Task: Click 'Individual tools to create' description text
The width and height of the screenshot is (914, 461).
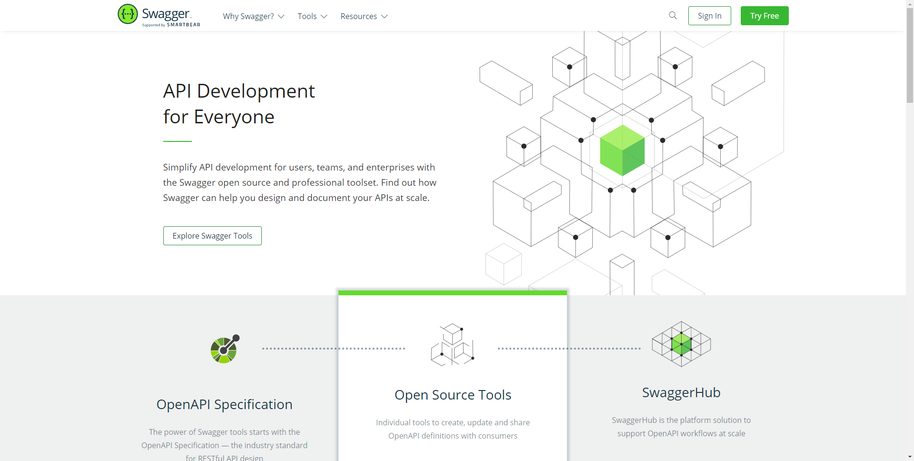Action: coord(453,429)
